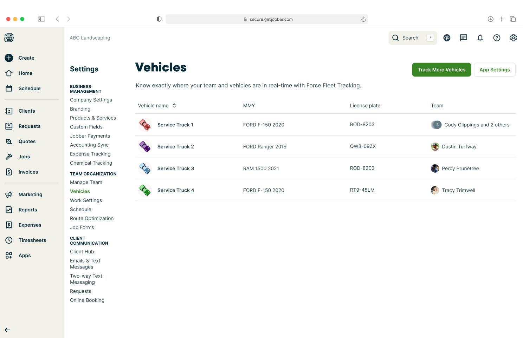Toggle the Safari sidebar panel
Viewport: 523px width, 338px height.
(x=41, y=19)
